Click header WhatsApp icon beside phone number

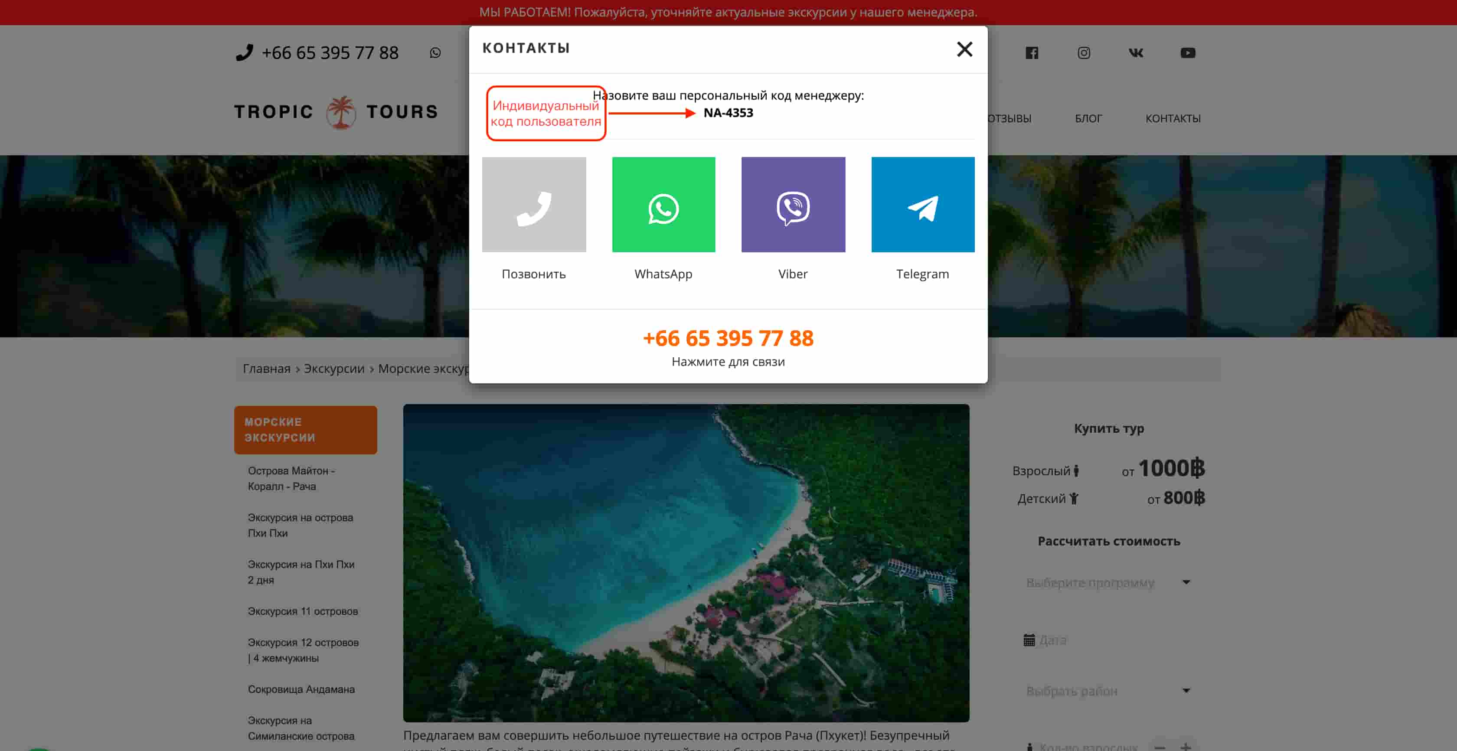[x=435, y=52]
